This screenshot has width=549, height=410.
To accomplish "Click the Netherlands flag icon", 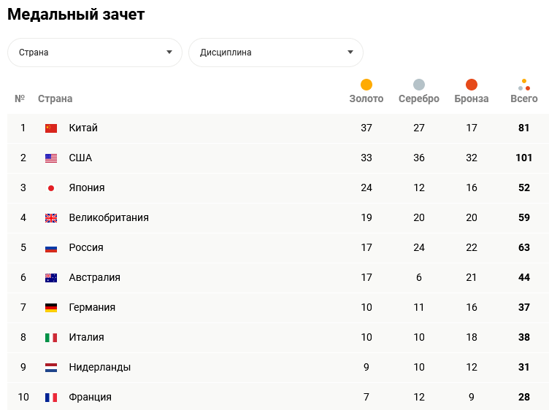I will click(51, 368).
